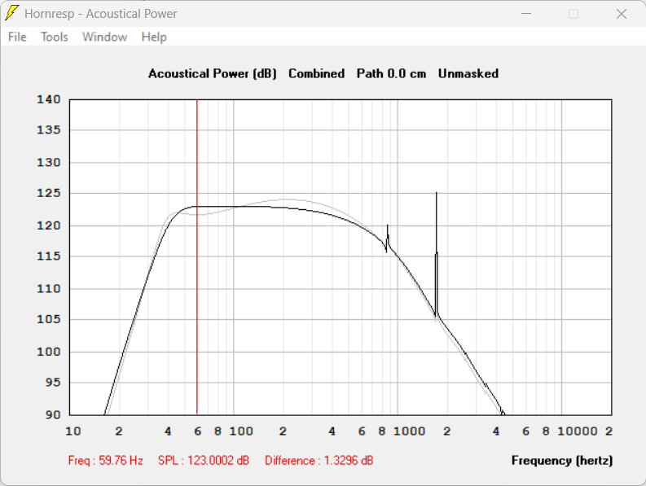Close the Acoustical Power window

pyautogui.click(x=622, y=14)
